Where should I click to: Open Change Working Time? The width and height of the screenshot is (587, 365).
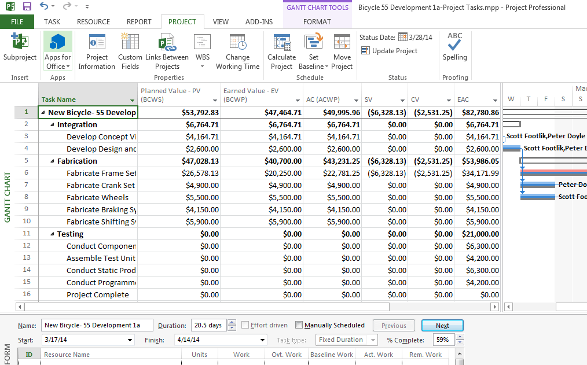(x=237, y=51)
